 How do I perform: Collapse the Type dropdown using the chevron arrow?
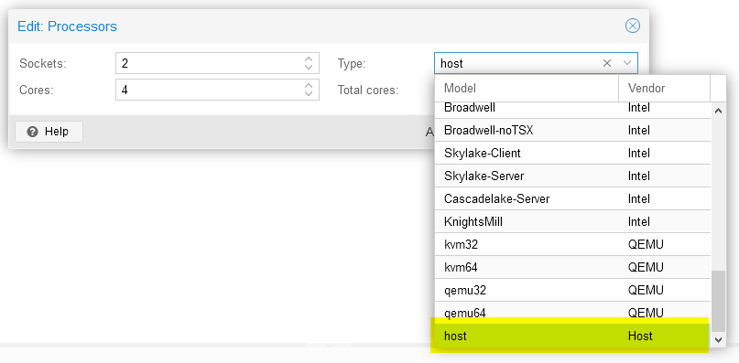[627, 63]
